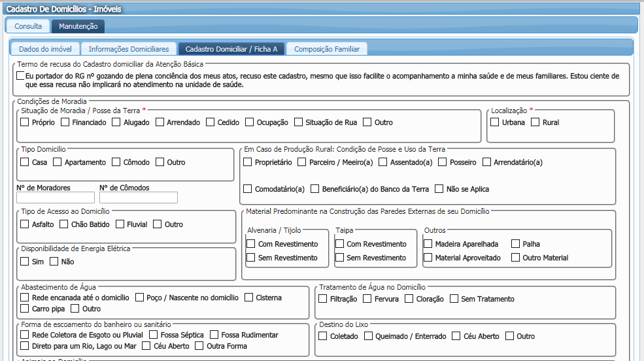
Task: Check Rede Coletora de Esgoto ou Pluvial
Action: coord(25,334)
